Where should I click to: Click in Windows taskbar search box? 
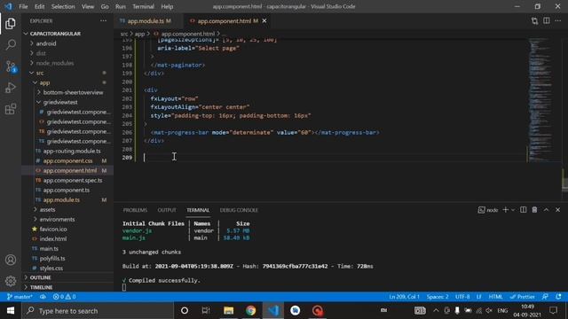tap(98, 311)
